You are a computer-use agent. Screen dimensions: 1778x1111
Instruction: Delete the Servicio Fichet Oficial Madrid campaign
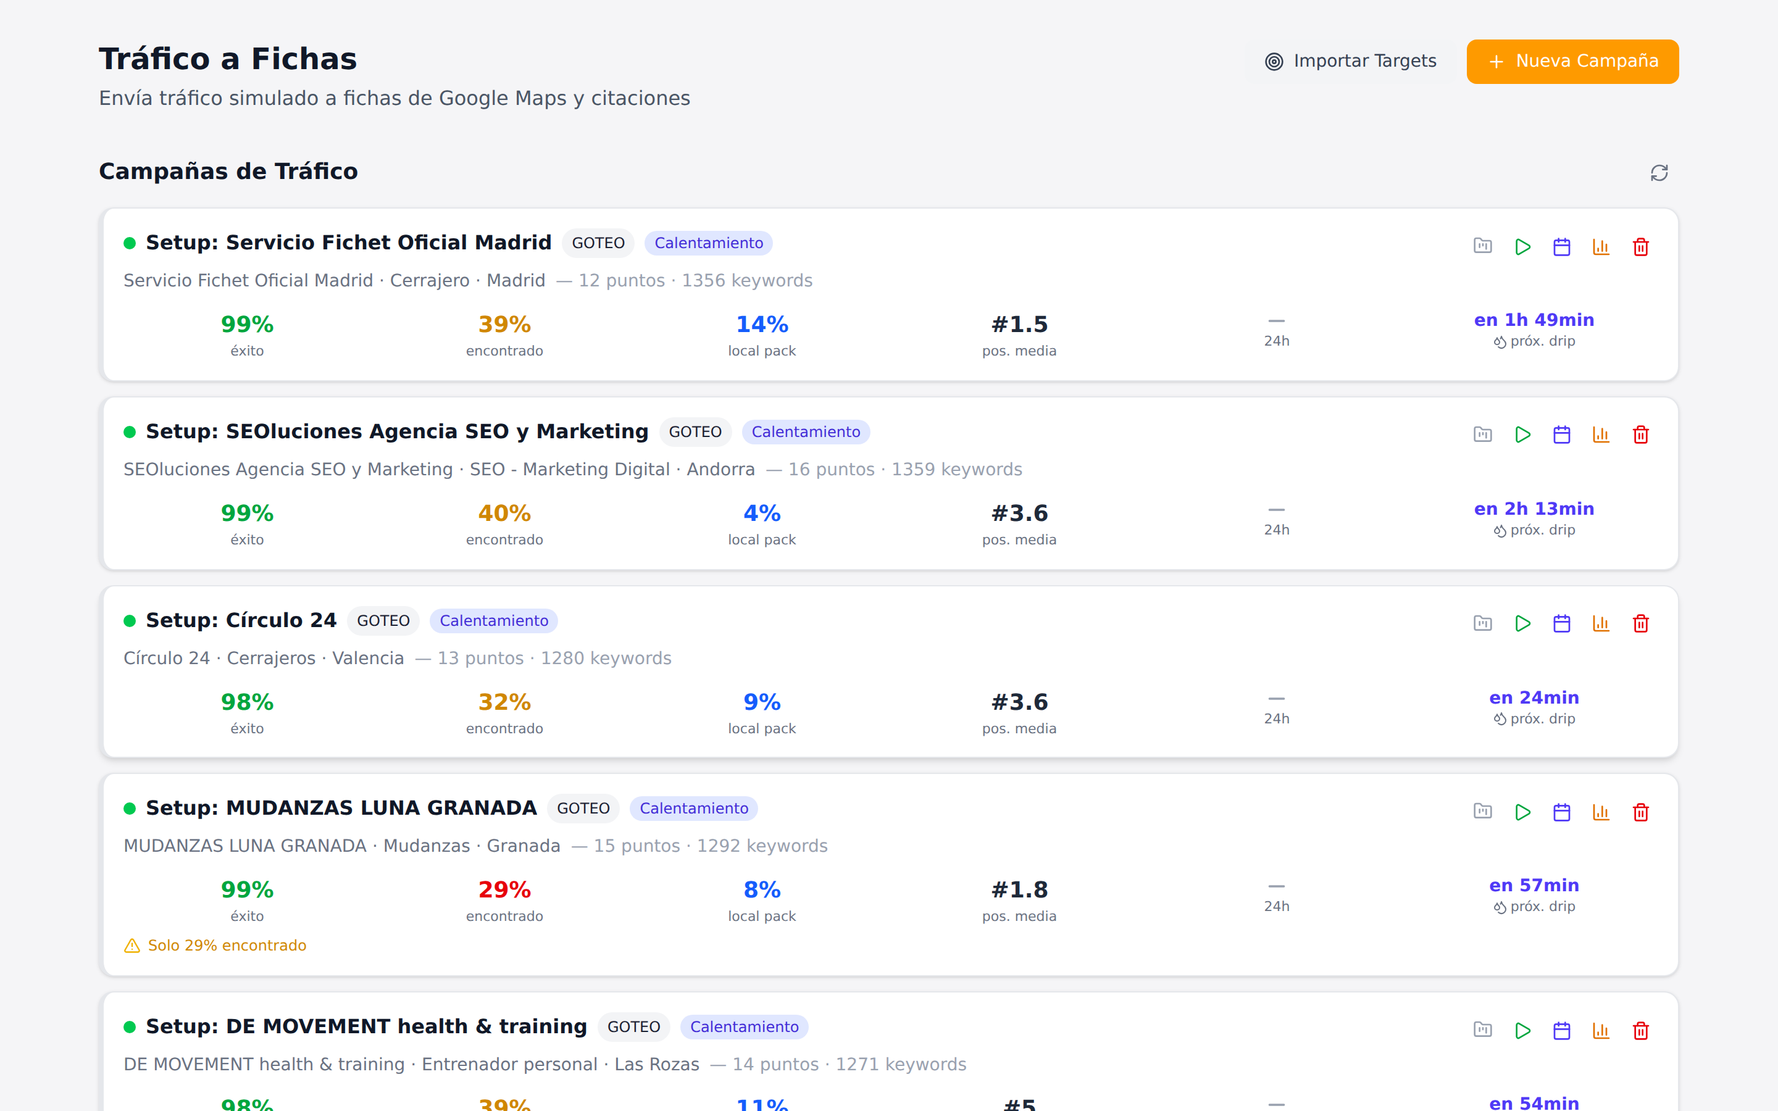click(1640, 246)
